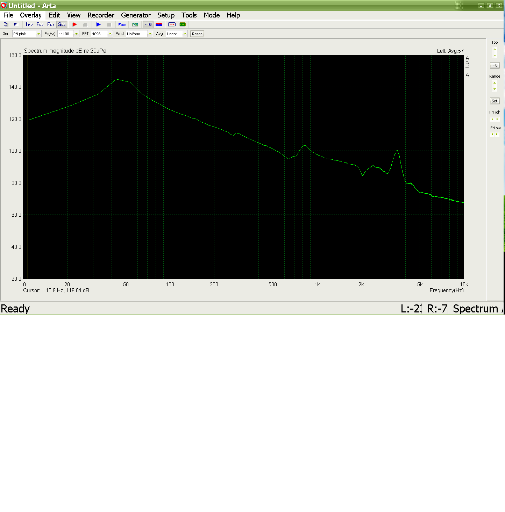The width and height of the screenshot is (505, 512).
Task: Click the spectrum peak near 3.5k
Action: point(397,151)
